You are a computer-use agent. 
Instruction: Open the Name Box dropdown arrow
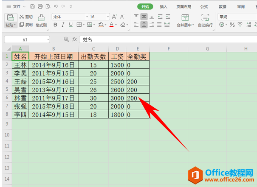(48, 39)
